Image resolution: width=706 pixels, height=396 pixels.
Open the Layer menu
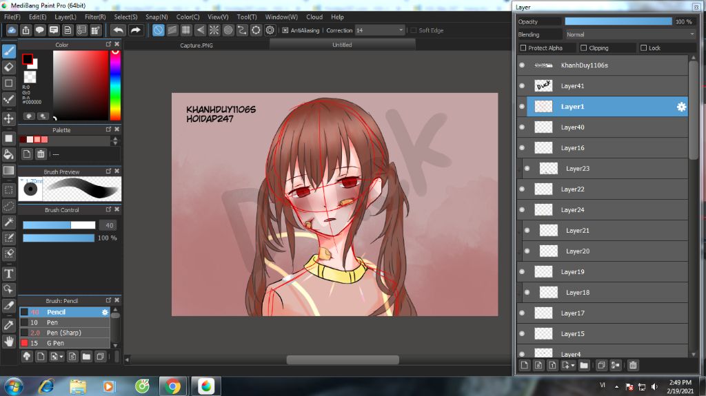(65, 17)
